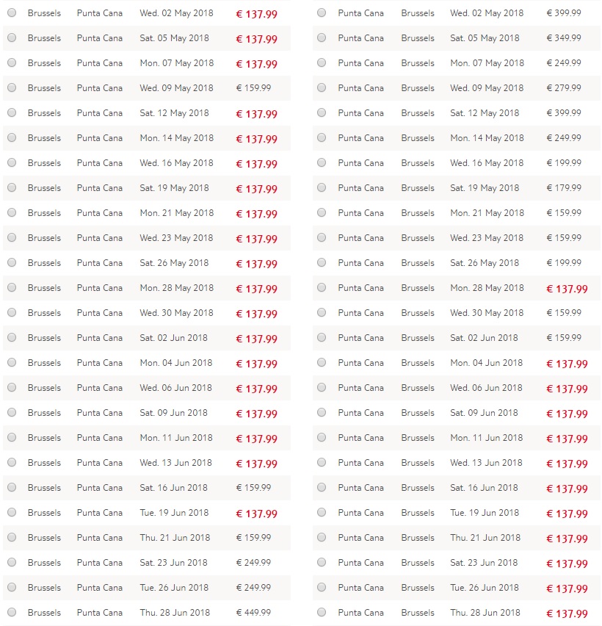The height and width of the screenshot is (626, 602).
Task: Choose outbound flight Mon. 14 May 2018
Action: click(x=12, y=137)
